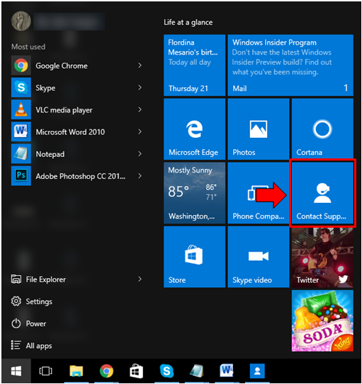Click Skype icon on the taskbar
This screenshot has width=362, height=384.
tap(166, 371)
